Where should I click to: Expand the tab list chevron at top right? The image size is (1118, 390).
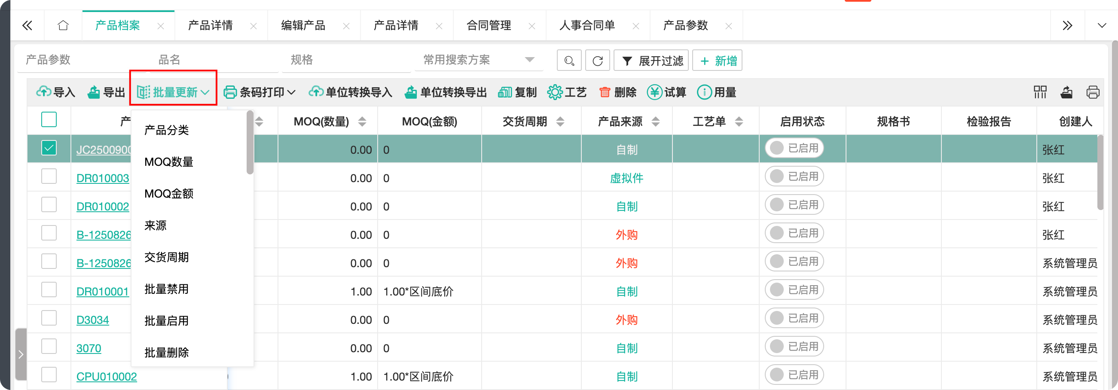point(1102,26)
